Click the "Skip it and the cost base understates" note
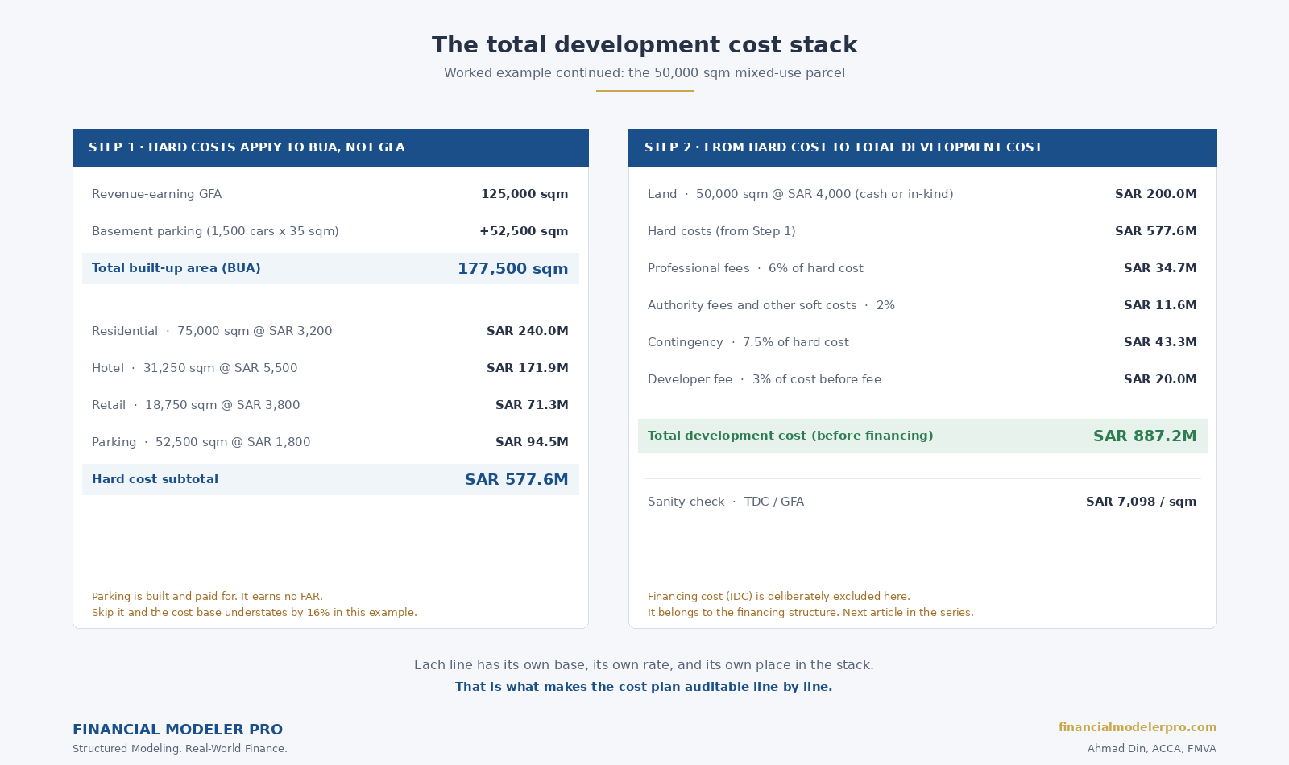The image size is (1289, 765). [255, 613]
